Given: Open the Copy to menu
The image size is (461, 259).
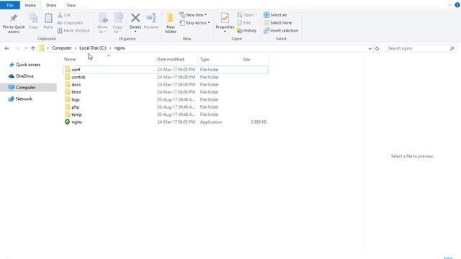Looking at the screenshot, I should point(117,23).
